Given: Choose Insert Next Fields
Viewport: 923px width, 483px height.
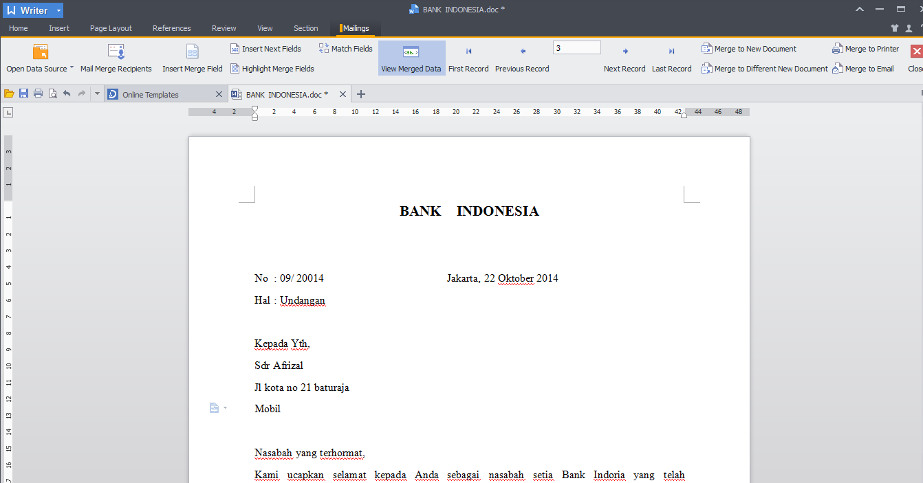Looking at the screenshot, I should pos(266,49).
